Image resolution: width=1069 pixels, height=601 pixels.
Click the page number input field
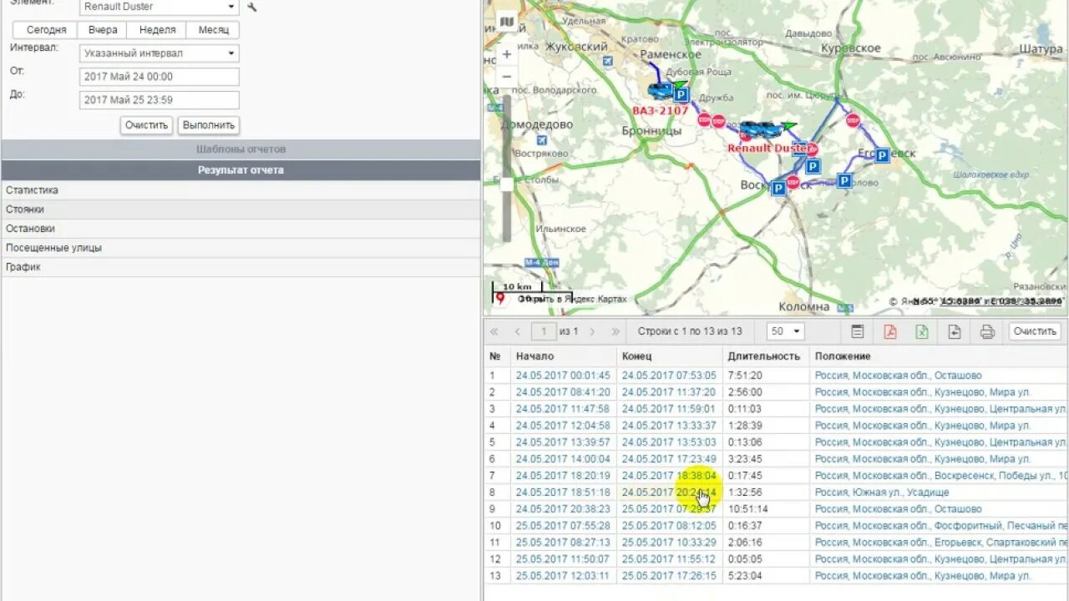click(x=545, y=331)
